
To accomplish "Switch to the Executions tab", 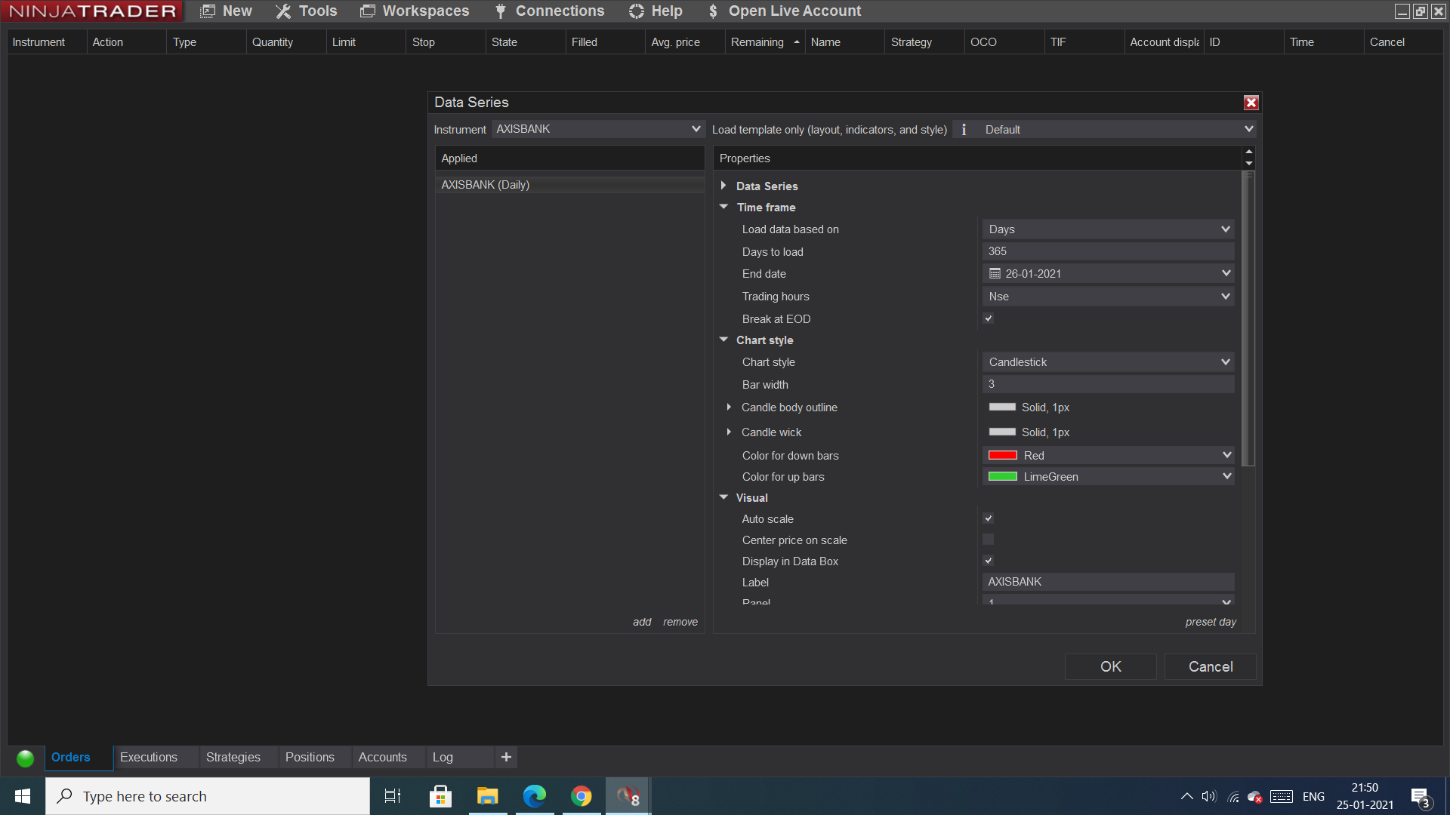I will pyautogui.click(x=149, y=757).
